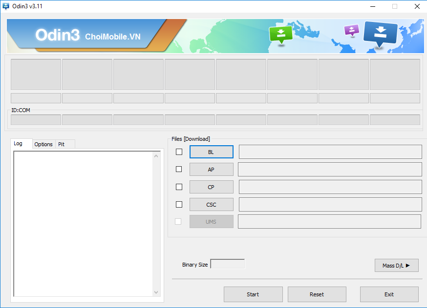This screenshot has width=427, height=308.
Task: Click the green download bubble icon in banner
Action: point(280,34)
